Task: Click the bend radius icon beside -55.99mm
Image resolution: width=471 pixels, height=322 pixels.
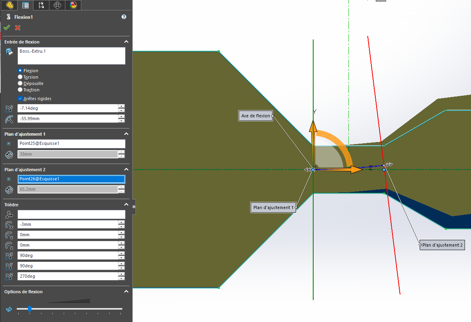Action: pos(9,119)
